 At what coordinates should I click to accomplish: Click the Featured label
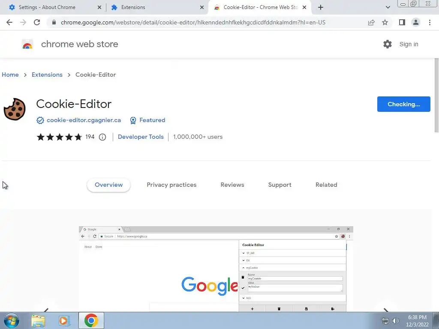152,120
